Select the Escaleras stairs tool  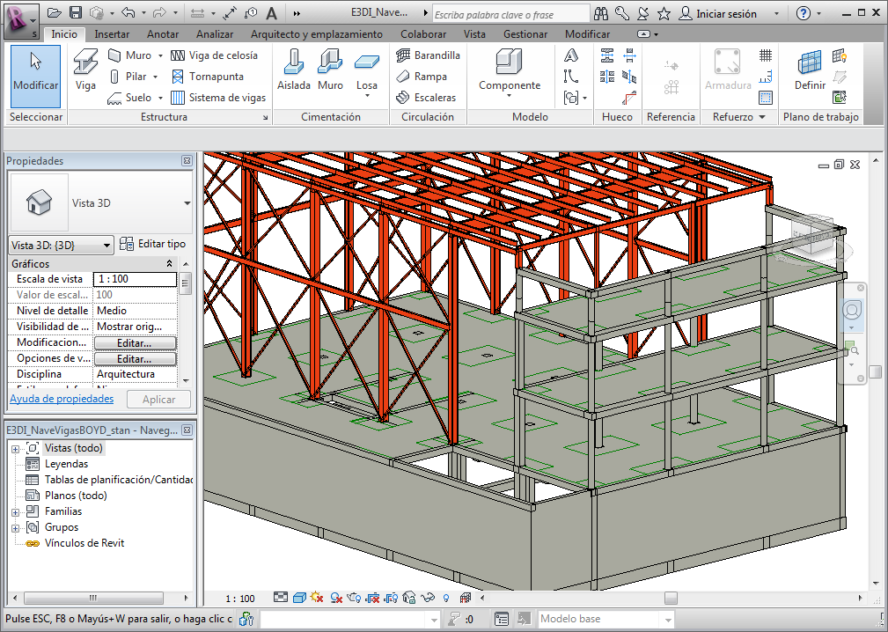pyautogui.click(x=426, y=98)
